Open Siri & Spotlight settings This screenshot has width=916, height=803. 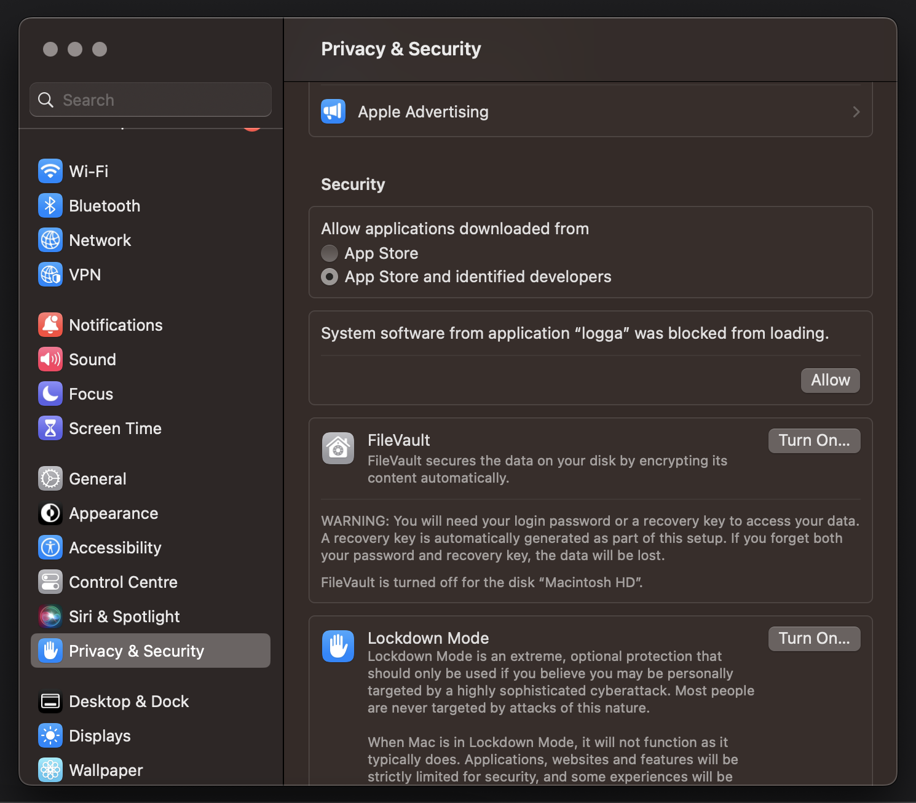point(50,616)
